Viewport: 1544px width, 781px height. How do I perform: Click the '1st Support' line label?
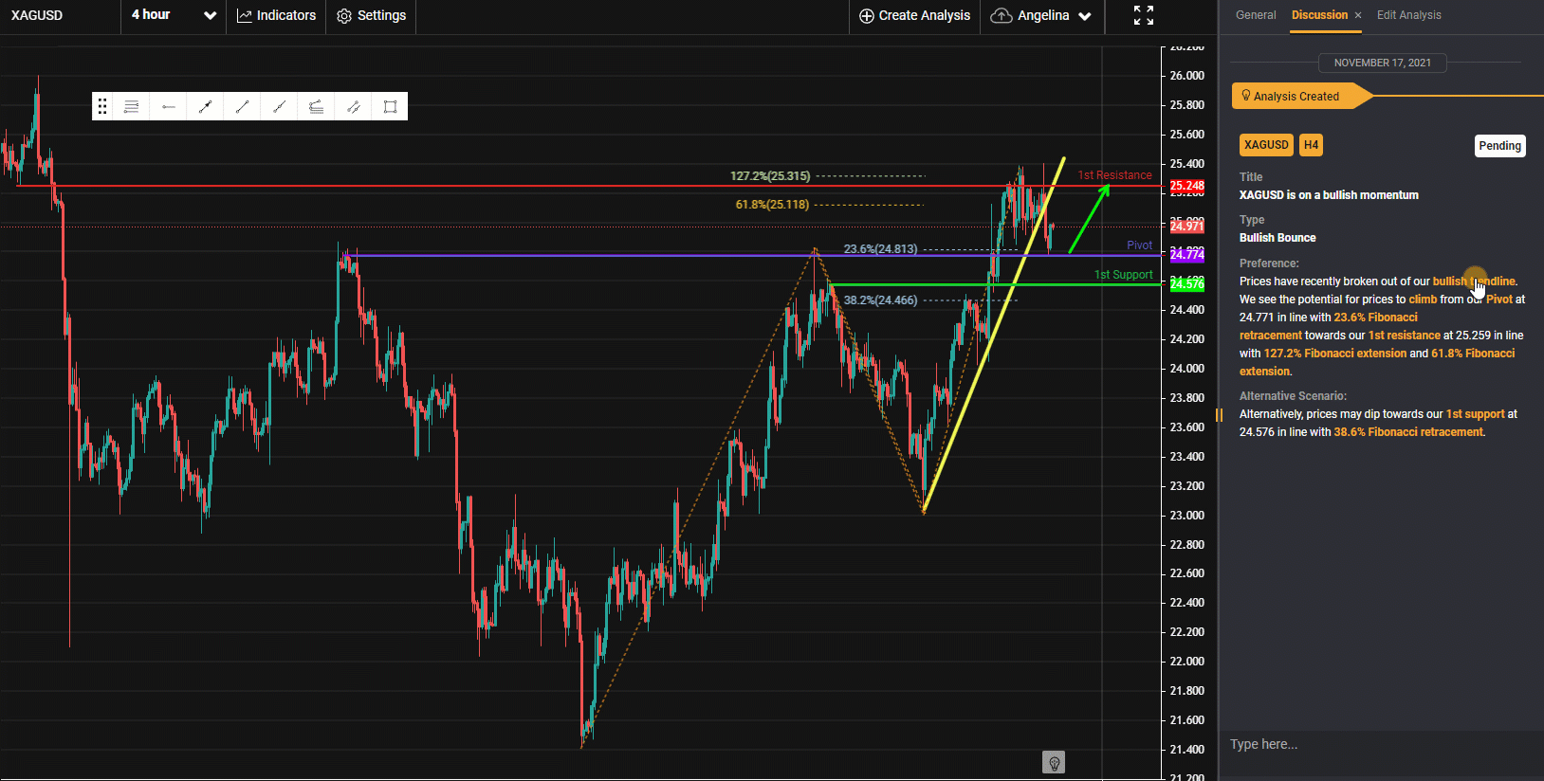[1123, 275]
